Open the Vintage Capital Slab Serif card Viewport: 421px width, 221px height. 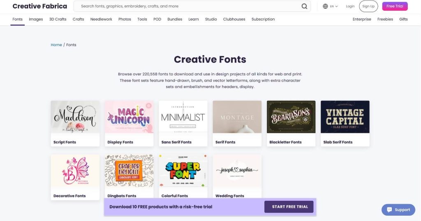(345, 123)
